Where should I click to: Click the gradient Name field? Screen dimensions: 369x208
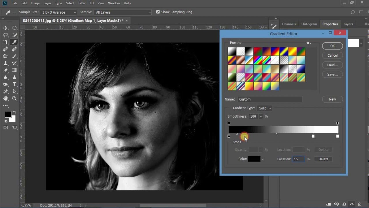click(270, 99)
